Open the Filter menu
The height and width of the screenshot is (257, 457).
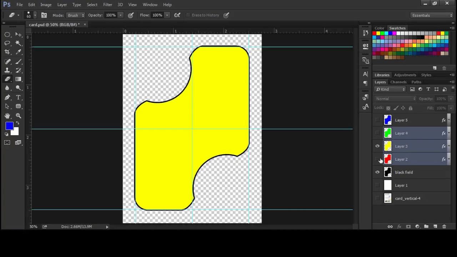(107, 5)
